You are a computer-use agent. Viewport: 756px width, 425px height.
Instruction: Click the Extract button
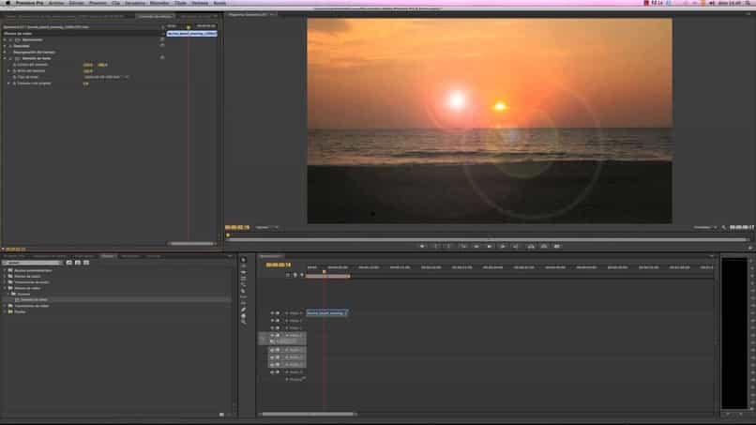pyautogui.click(x=543, y=247)
